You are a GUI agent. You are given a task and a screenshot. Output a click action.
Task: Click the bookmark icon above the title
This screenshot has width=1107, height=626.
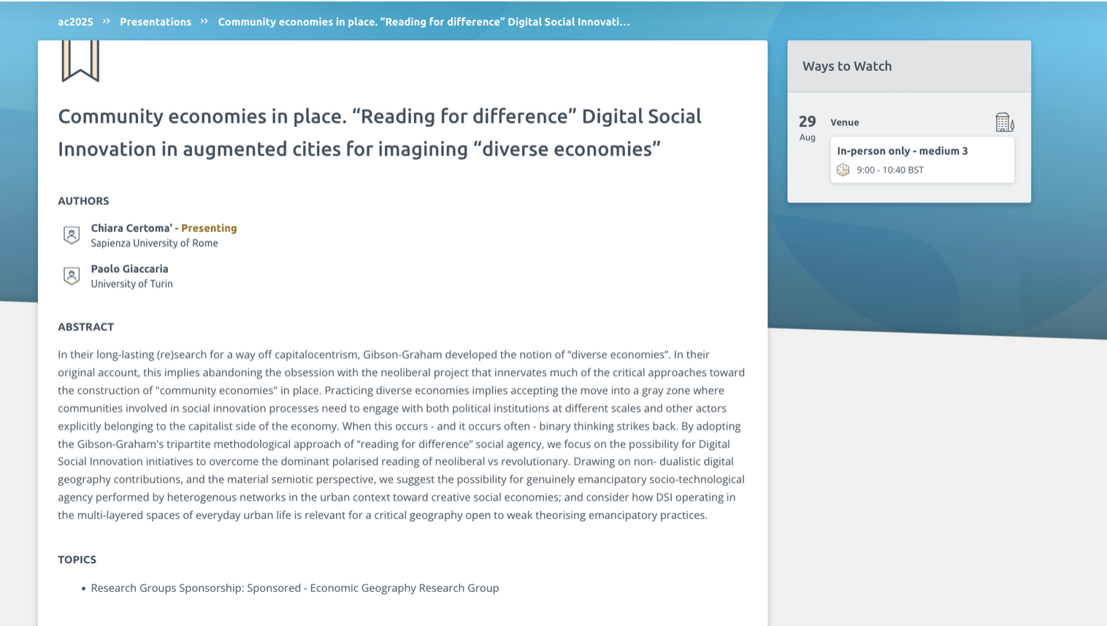(x=80, y=60)
